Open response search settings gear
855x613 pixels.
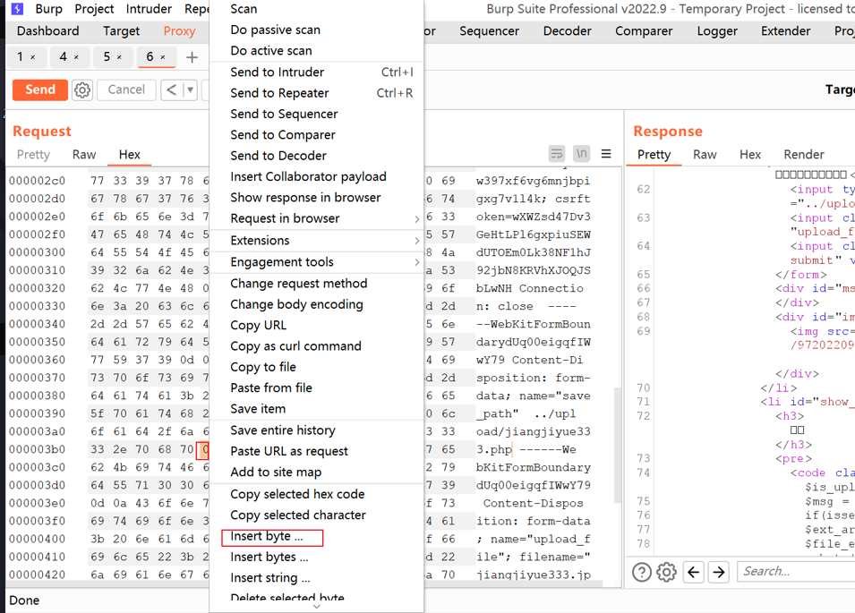666,572
